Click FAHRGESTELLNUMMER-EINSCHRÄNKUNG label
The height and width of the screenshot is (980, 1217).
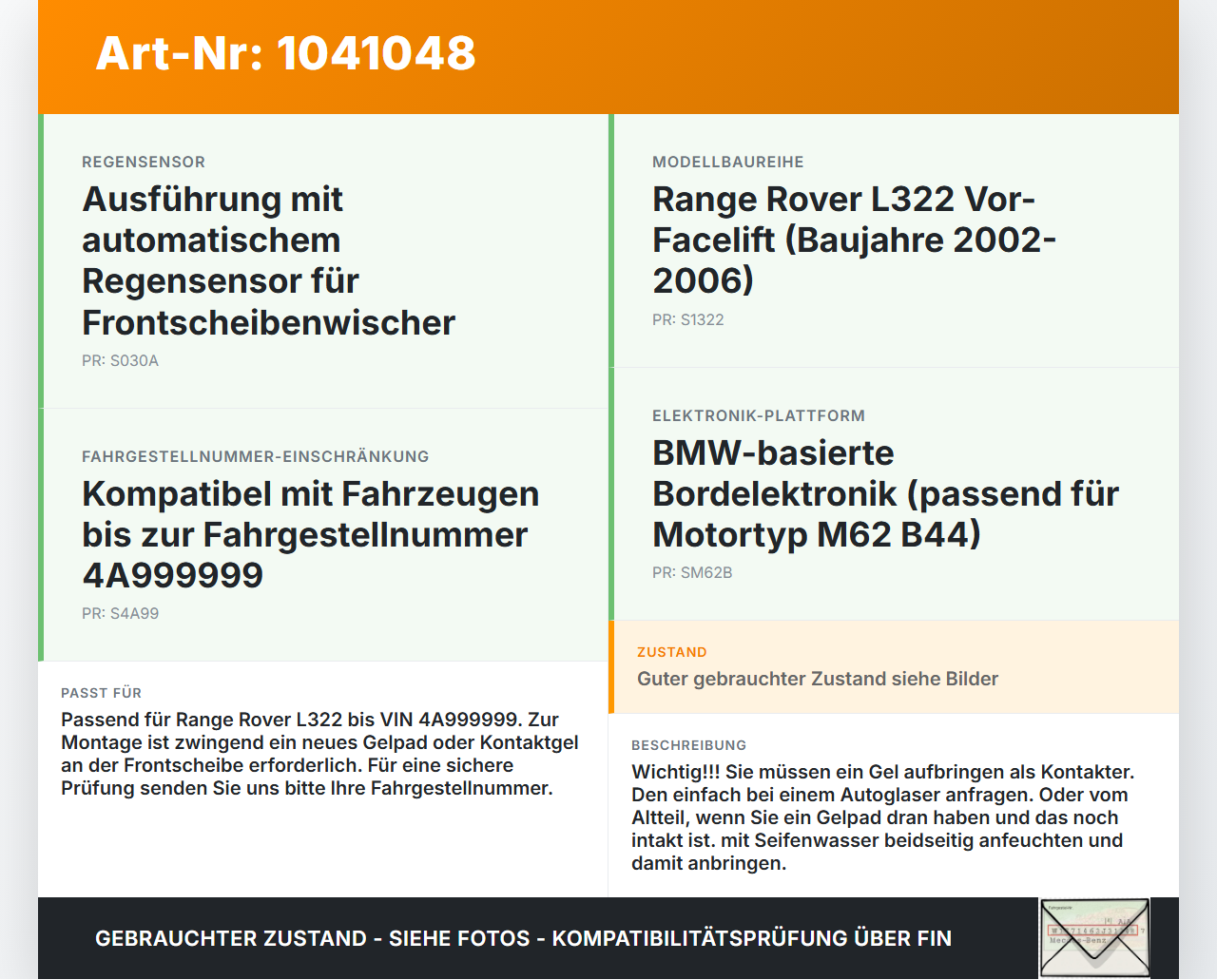point(256,456)
